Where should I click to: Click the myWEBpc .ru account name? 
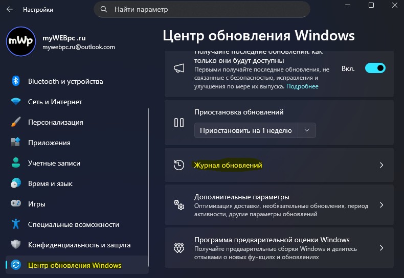64,38
